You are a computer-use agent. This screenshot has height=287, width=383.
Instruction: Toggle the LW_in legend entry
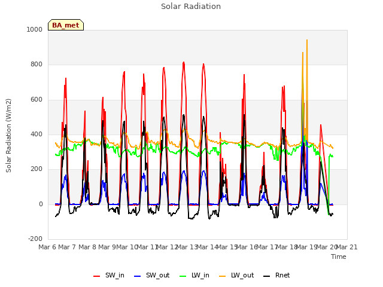pyautogui.click(x=194, y=276)
